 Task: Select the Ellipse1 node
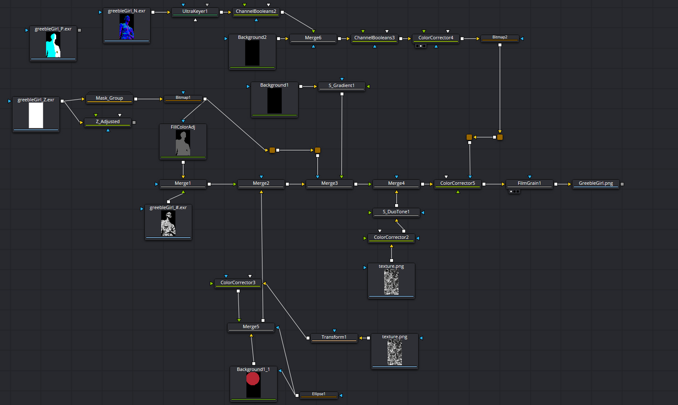[x=318, y=394]
